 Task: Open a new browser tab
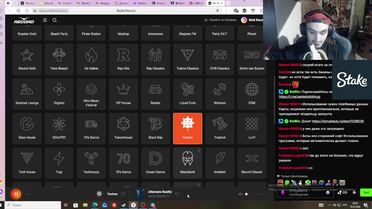click(228, 3)
